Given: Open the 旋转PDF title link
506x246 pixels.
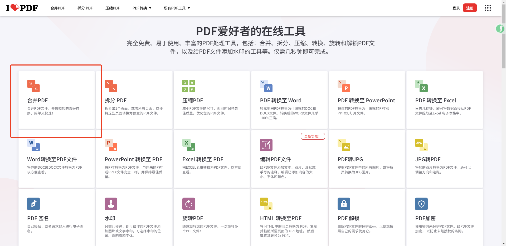Looking at the screenshot, I should pyautogui.click(x=193, y=218).
